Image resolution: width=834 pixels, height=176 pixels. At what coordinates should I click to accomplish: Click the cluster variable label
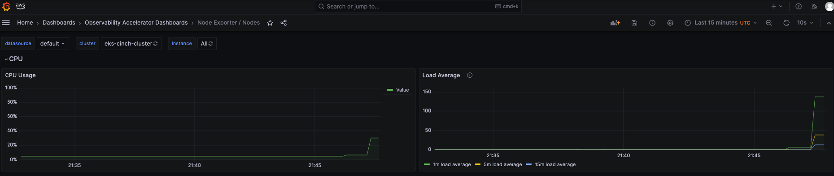pos(87,43)
